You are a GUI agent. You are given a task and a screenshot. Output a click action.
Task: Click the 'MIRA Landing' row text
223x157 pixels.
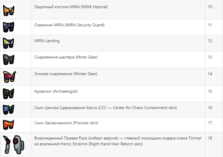(47, 41)
